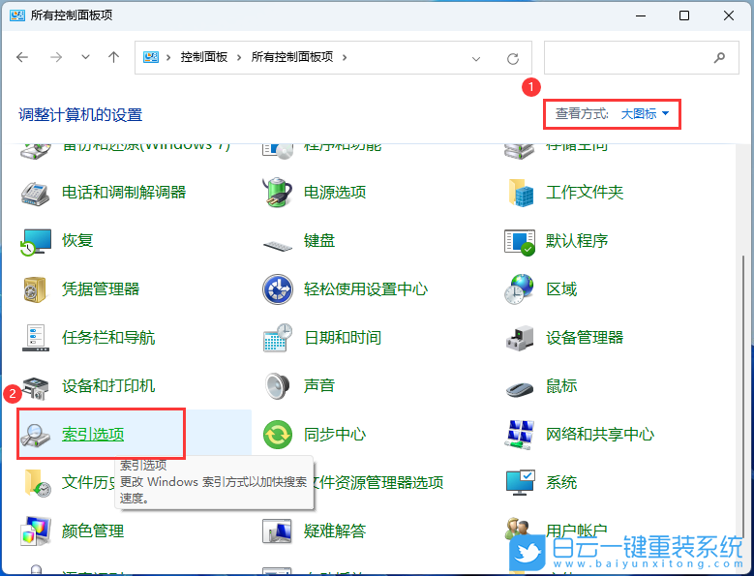The image size is (754, 576).
Task: Open the 设备和打印机 link
Action: 108,385
